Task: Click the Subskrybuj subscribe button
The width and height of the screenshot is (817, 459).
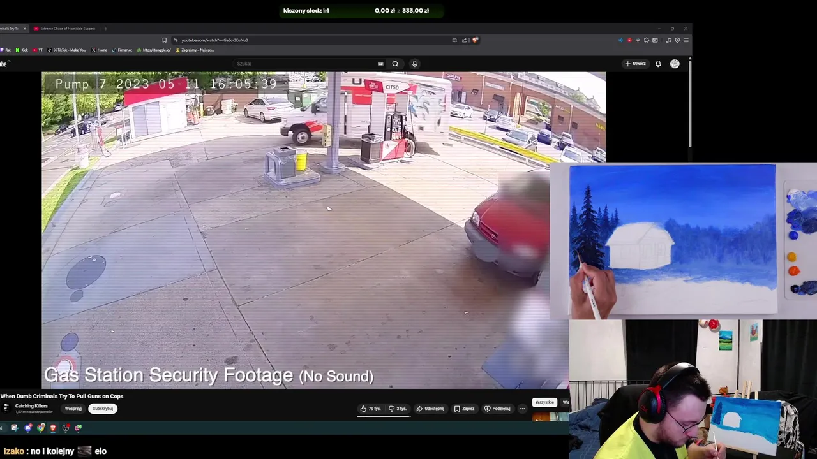Action: [x=103, y=409]
